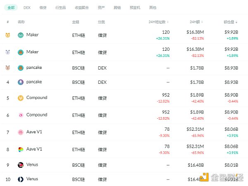The image size is (248, 186).
Task: Open the 衍生品 category tab
Action: (61, 7)
